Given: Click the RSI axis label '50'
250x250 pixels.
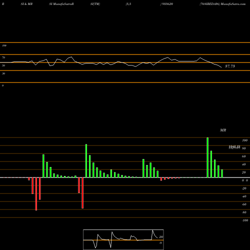Looking at the screenshot, I should click(3, 65).
